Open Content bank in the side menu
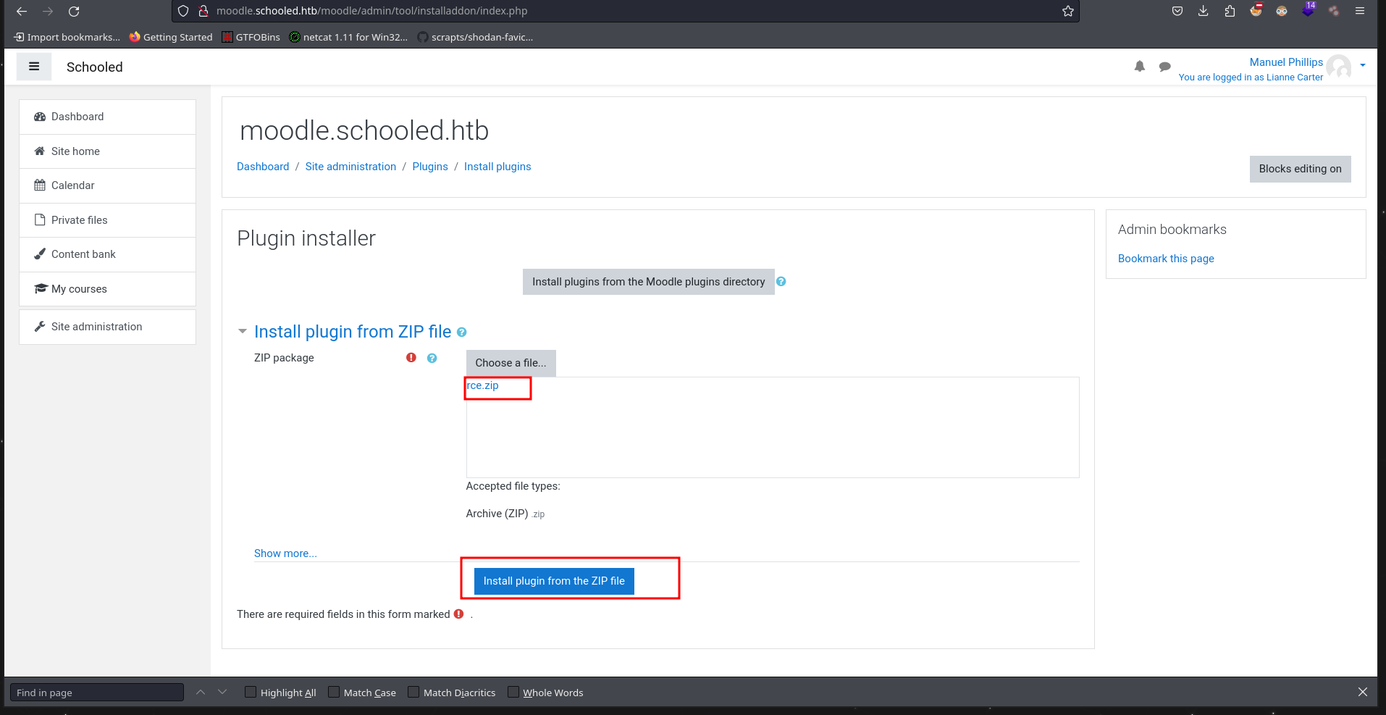Screen dimensions: 1386x715 pos(107,254)
